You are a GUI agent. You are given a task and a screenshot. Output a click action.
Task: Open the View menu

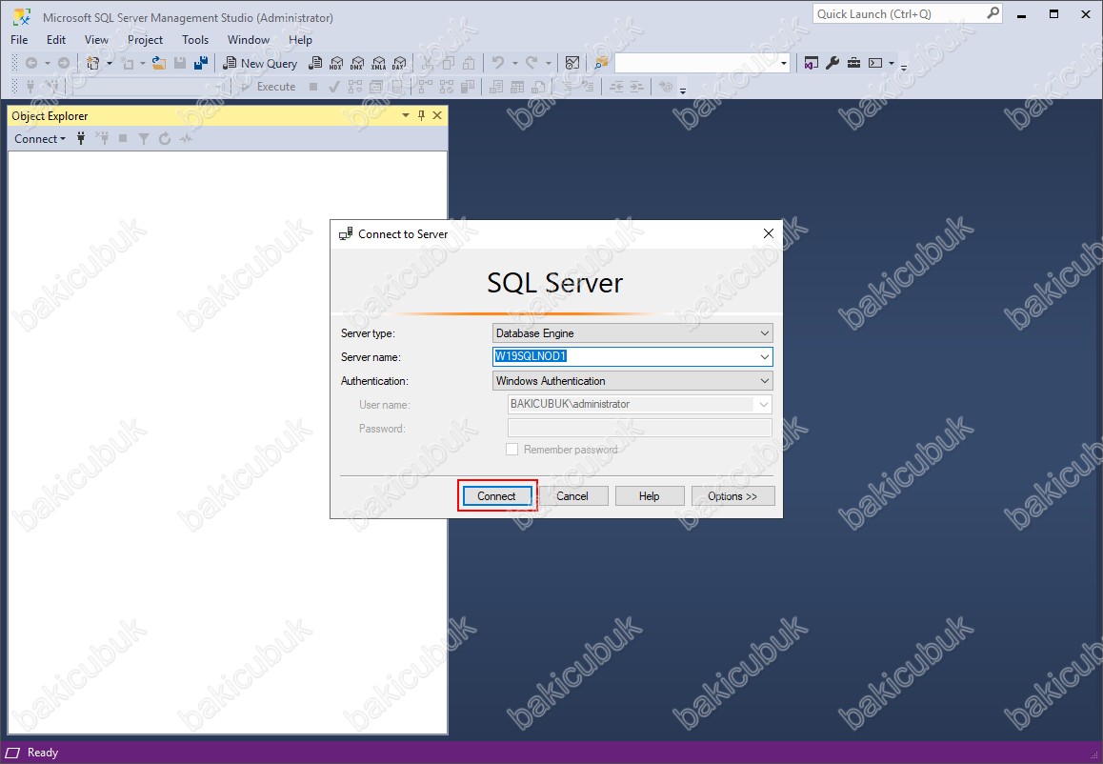pos(96,40)
